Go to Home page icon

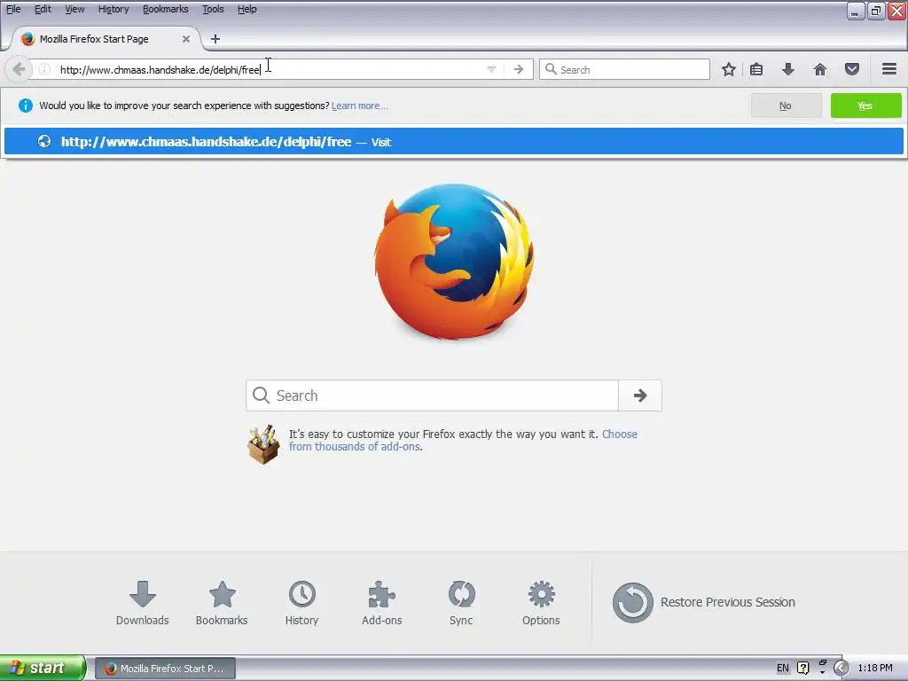[820, 69]
